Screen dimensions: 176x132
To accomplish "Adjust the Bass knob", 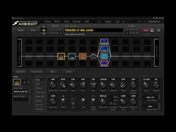I will (x=73, y=85).
